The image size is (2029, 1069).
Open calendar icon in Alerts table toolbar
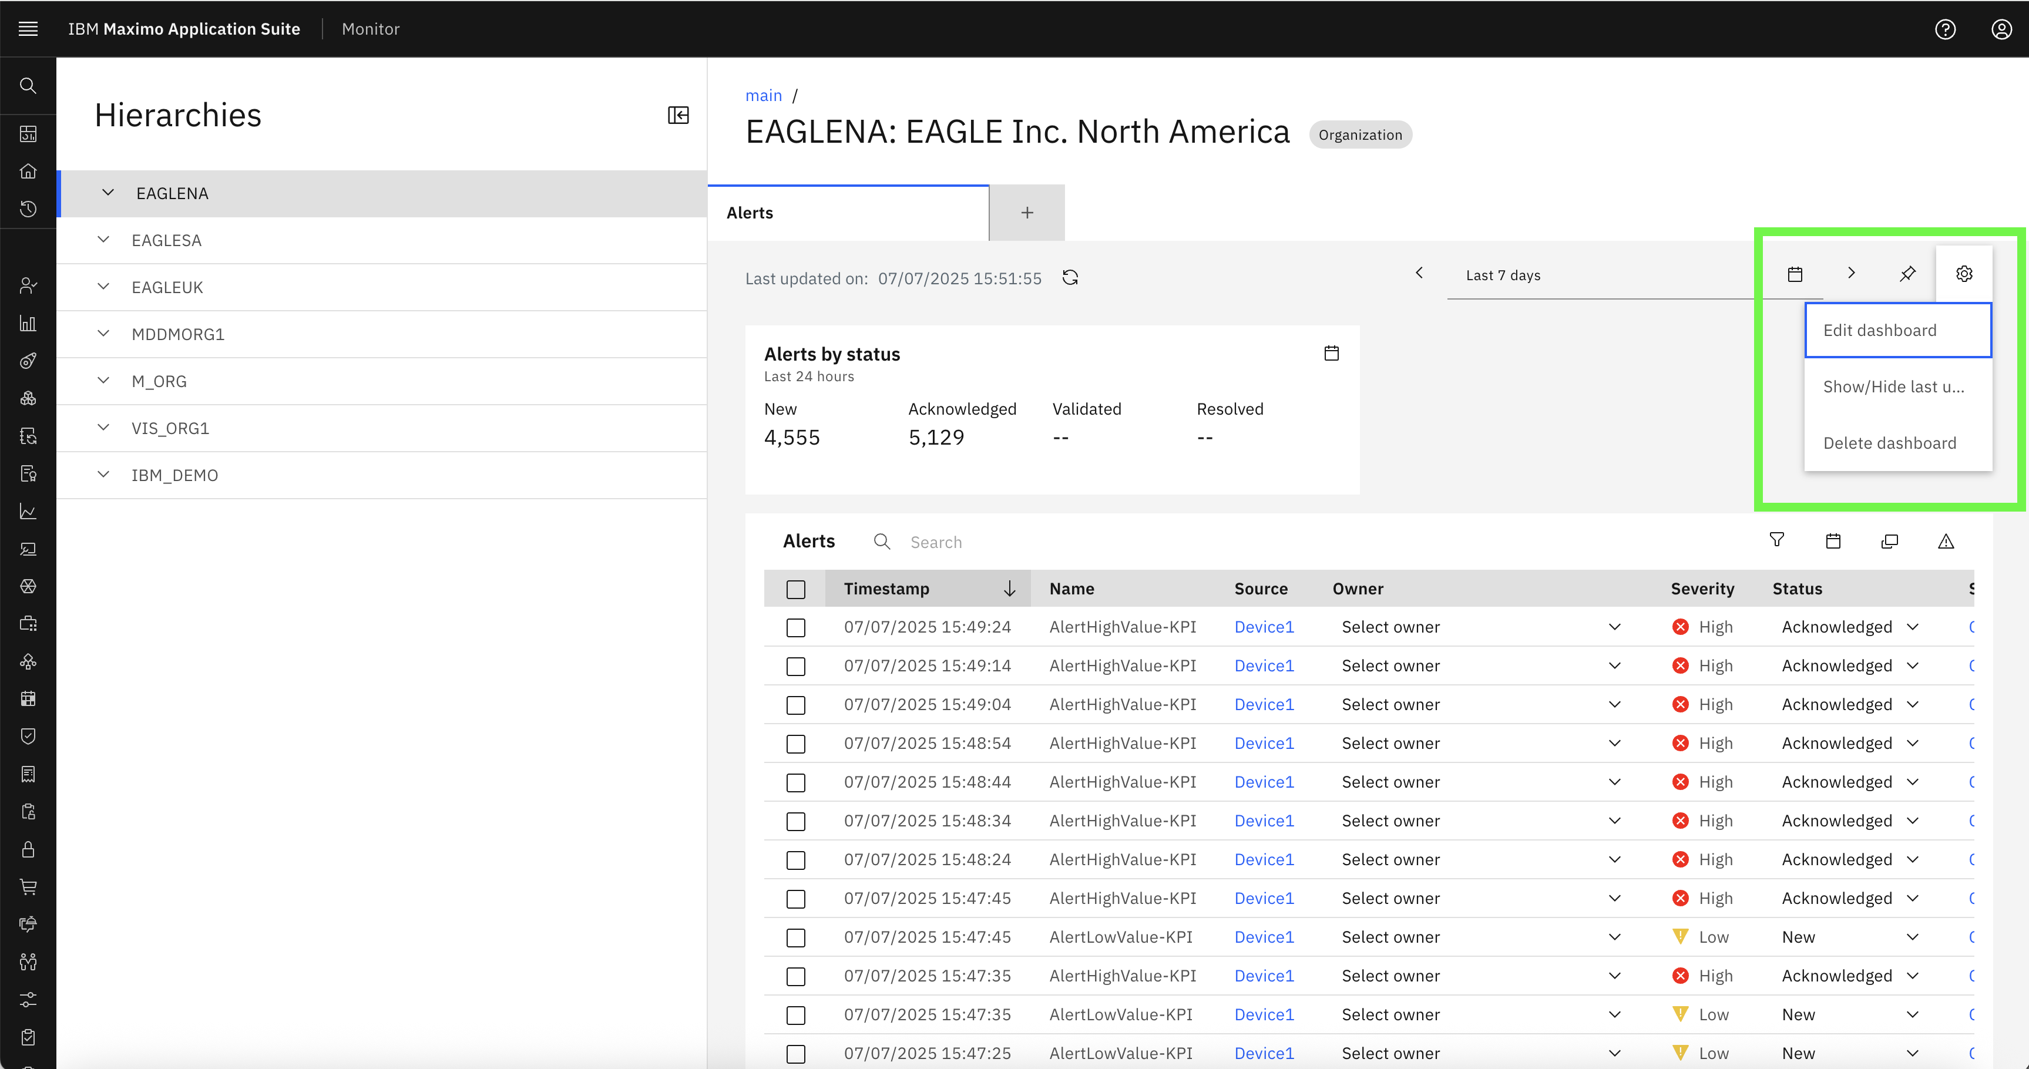[1833, 541]
